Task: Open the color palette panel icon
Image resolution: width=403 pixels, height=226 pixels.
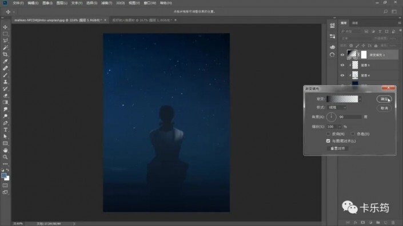Action: pyautogui.click(x=332, y=47)
